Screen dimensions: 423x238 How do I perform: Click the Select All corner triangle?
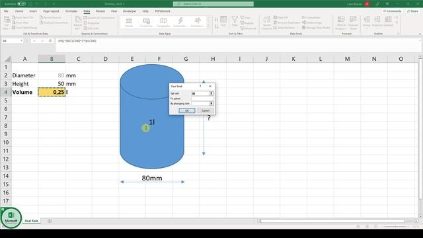(7, 59)
